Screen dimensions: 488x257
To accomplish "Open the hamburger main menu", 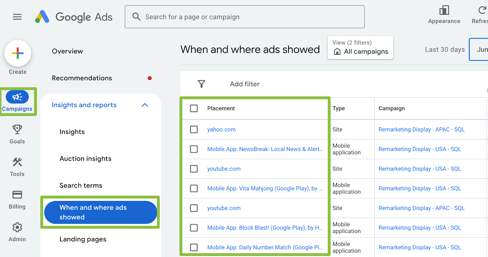I will tap(17, 17).
